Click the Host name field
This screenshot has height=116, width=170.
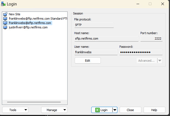click(106, 39)
